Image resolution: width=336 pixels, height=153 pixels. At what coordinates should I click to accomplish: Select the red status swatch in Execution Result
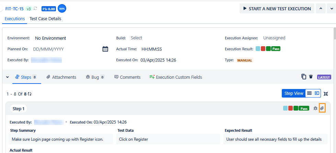click(x=263, y=49)
